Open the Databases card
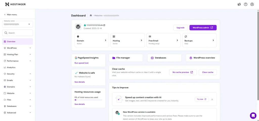This screenshot has height=121, width=259. 164,58
